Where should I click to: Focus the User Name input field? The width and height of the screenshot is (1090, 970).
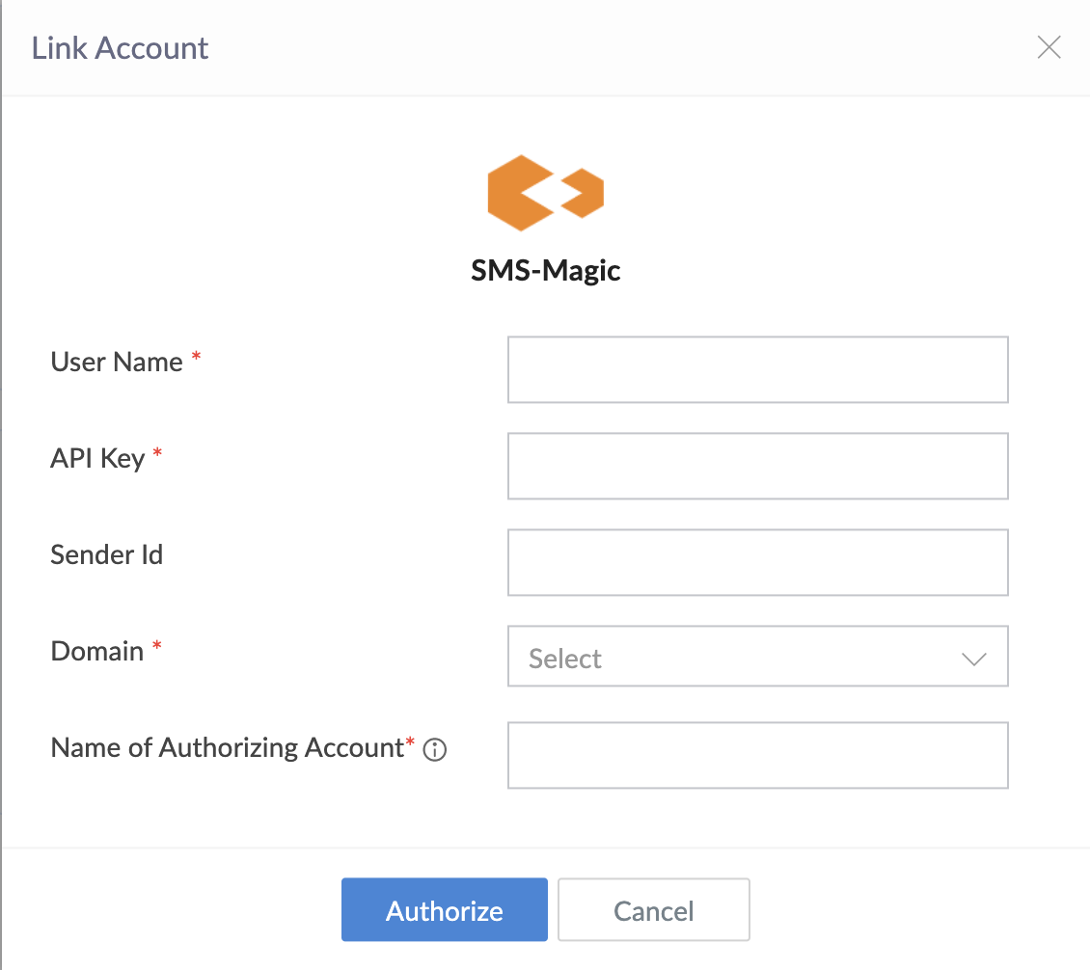pyautogui.click(x=757, y=369)
